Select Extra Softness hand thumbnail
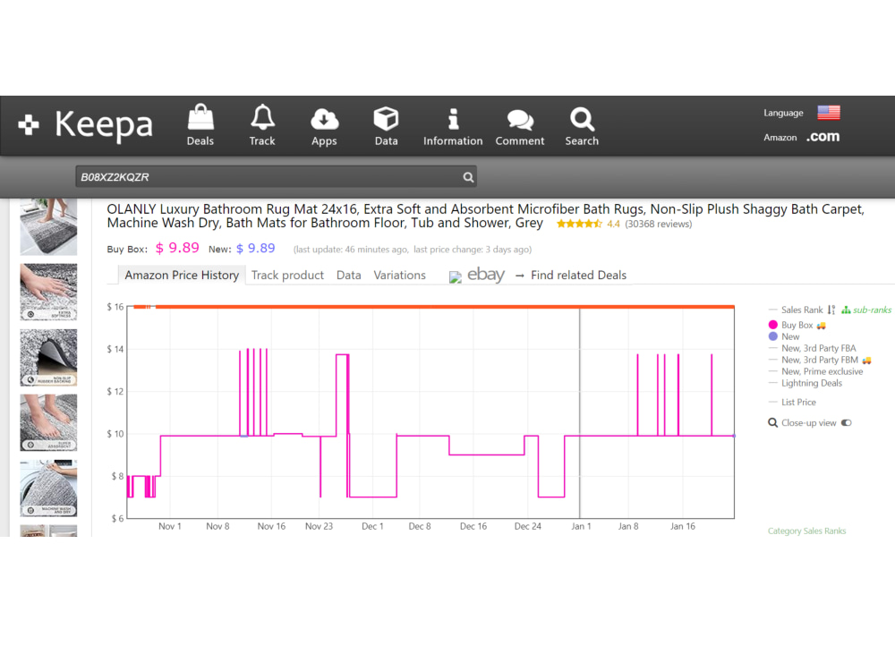The height and width of the screenshot is (671, 895). point(48,292)
